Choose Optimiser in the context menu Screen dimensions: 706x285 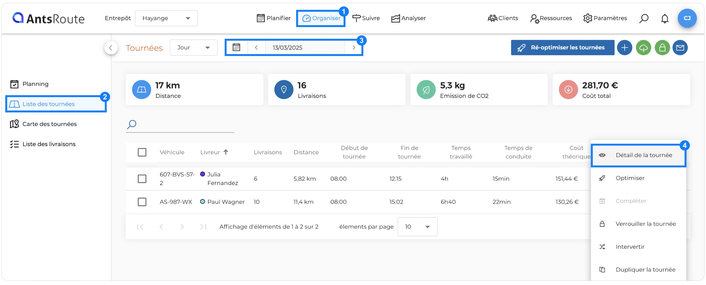pyautogui.click(x=639, y=178)
